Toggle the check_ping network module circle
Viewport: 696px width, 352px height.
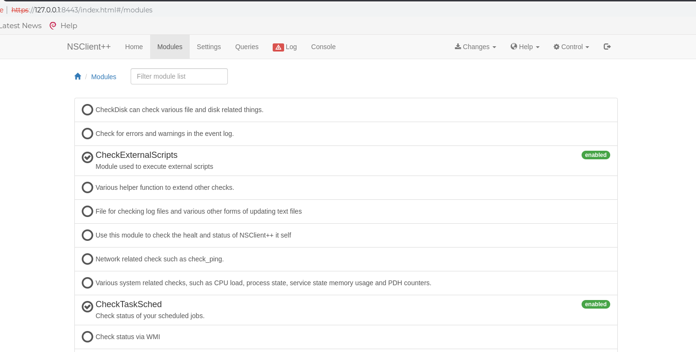click(87, 259)
